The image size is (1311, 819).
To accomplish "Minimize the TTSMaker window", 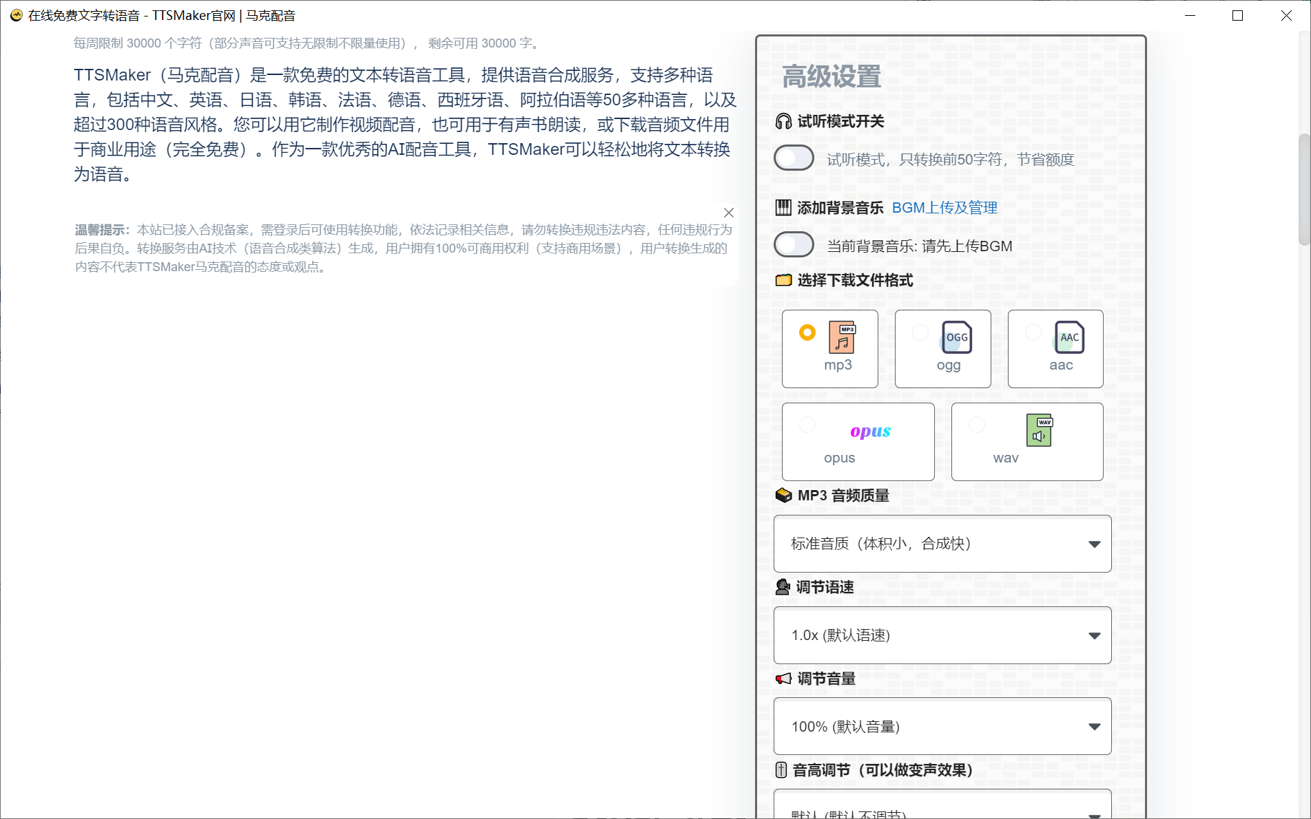I will (x=1190, y=15).
